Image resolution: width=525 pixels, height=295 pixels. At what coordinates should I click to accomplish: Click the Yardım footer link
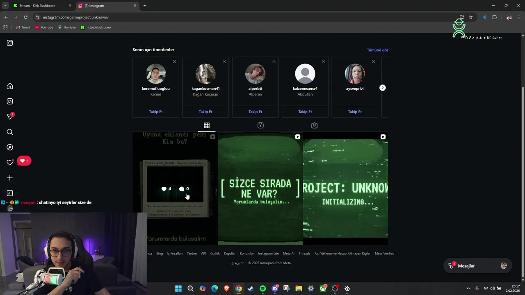(x=192, y=254)
